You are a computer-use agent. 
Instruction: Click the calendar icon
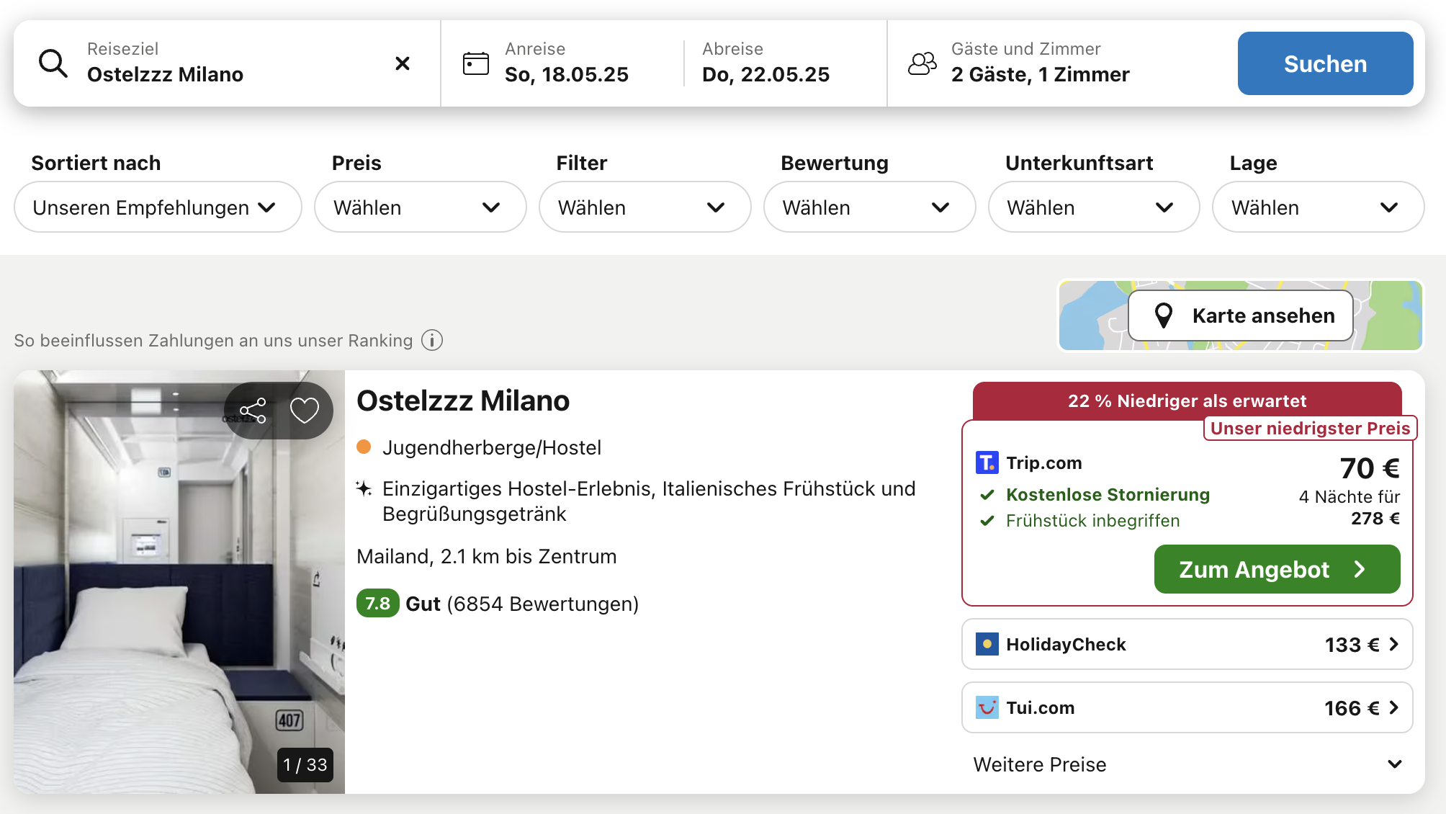click(x=475, y=63)
